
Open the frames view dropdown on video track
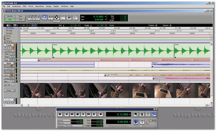coord(10,91)
